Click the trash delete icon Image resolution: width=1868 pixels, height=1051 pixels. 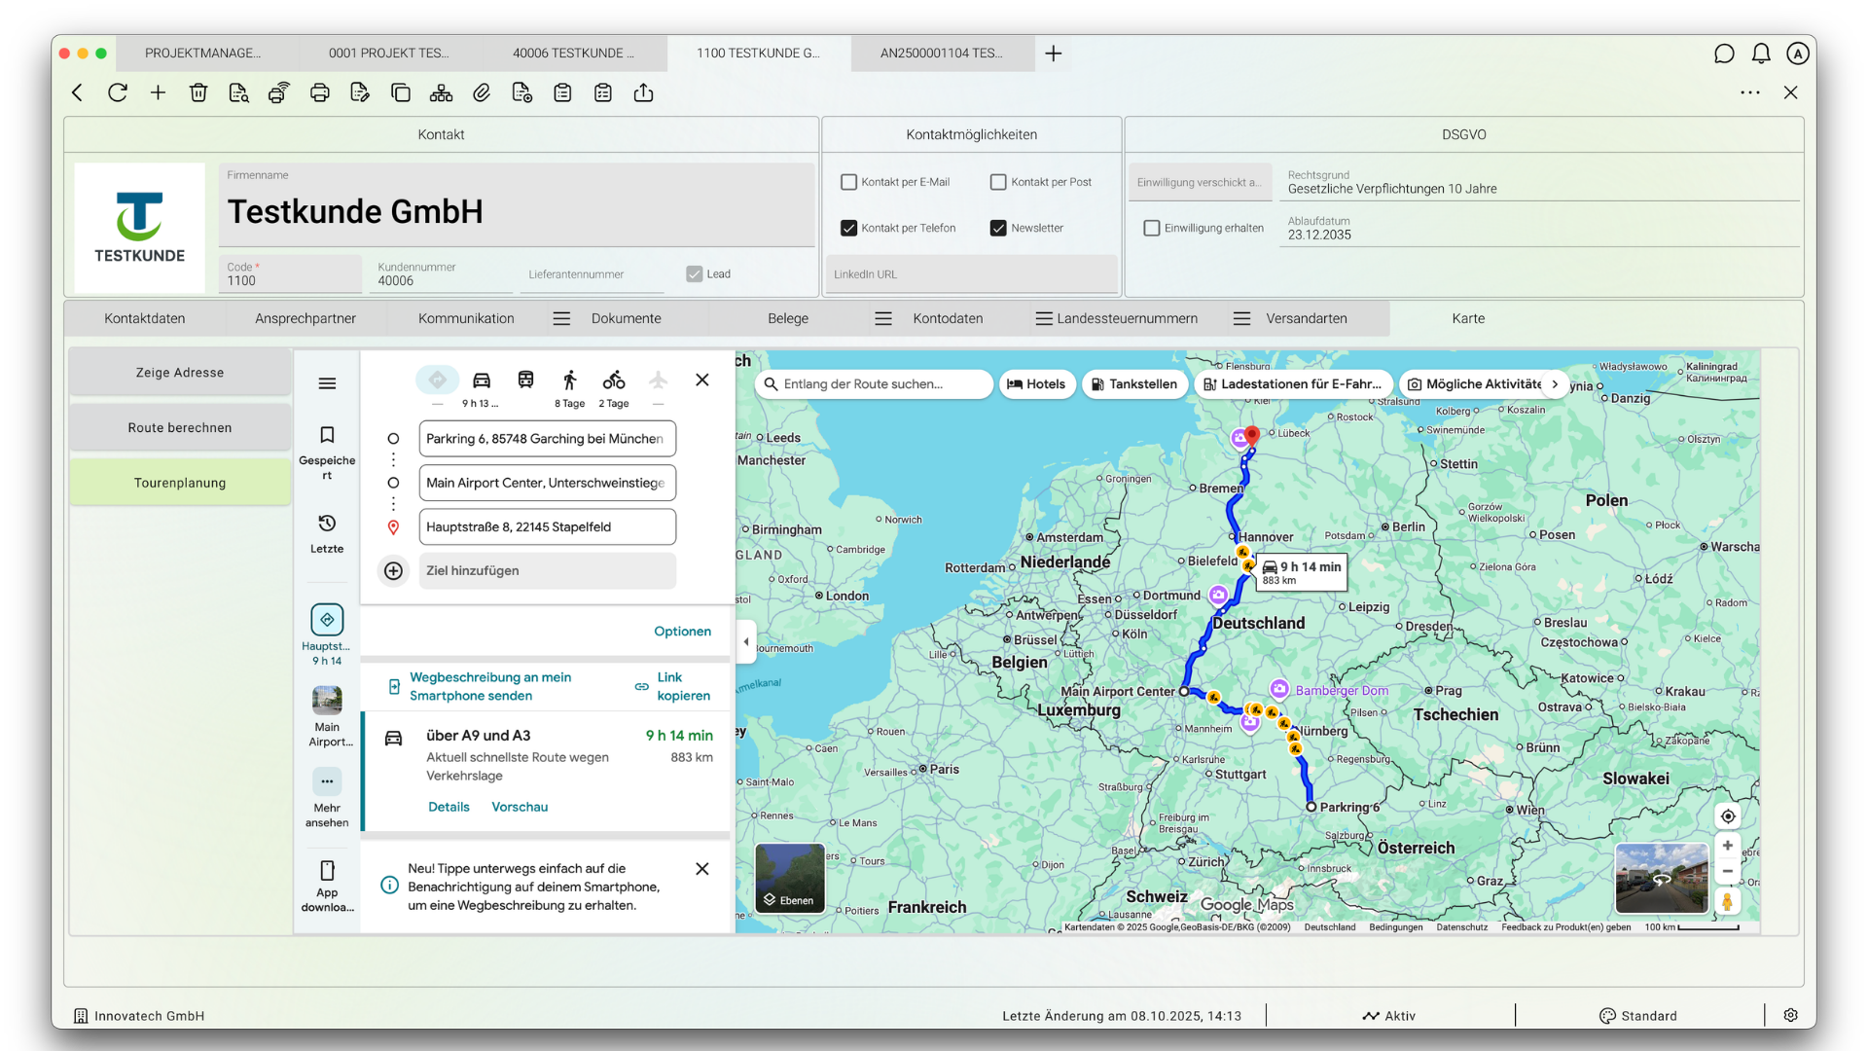[198, 92]
